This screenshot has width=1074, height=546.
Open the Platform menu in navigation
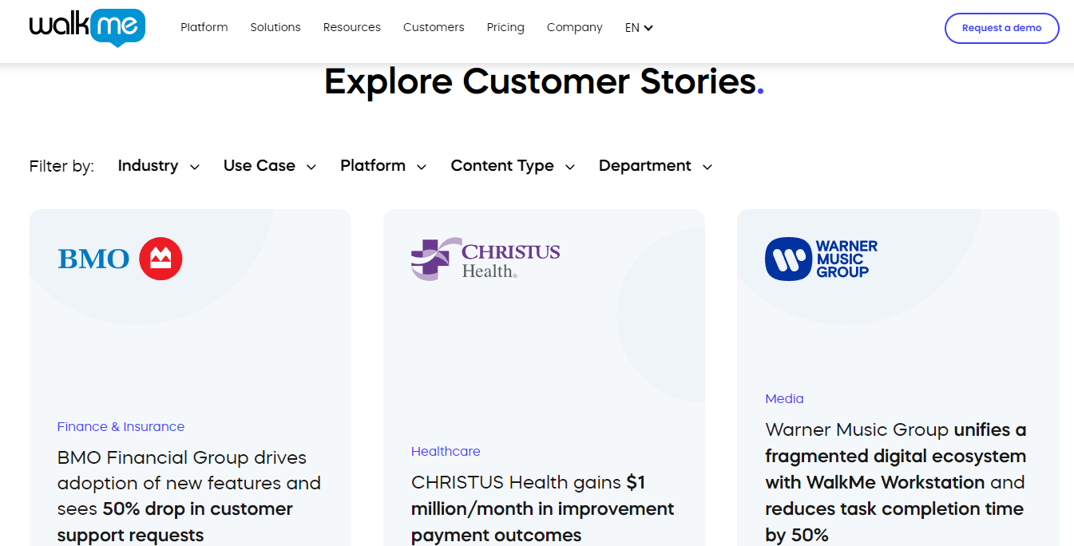(204, 27)
